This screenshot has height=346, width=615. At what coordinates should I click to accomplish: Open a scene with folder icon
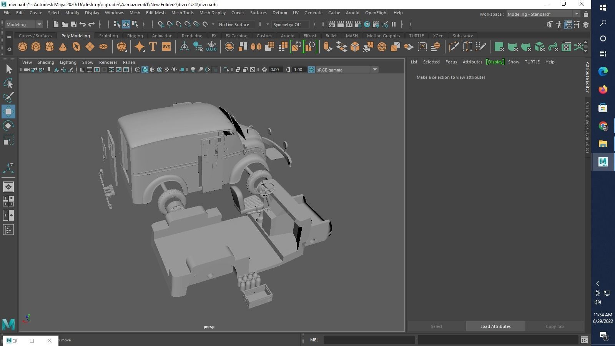coord(65,25)
